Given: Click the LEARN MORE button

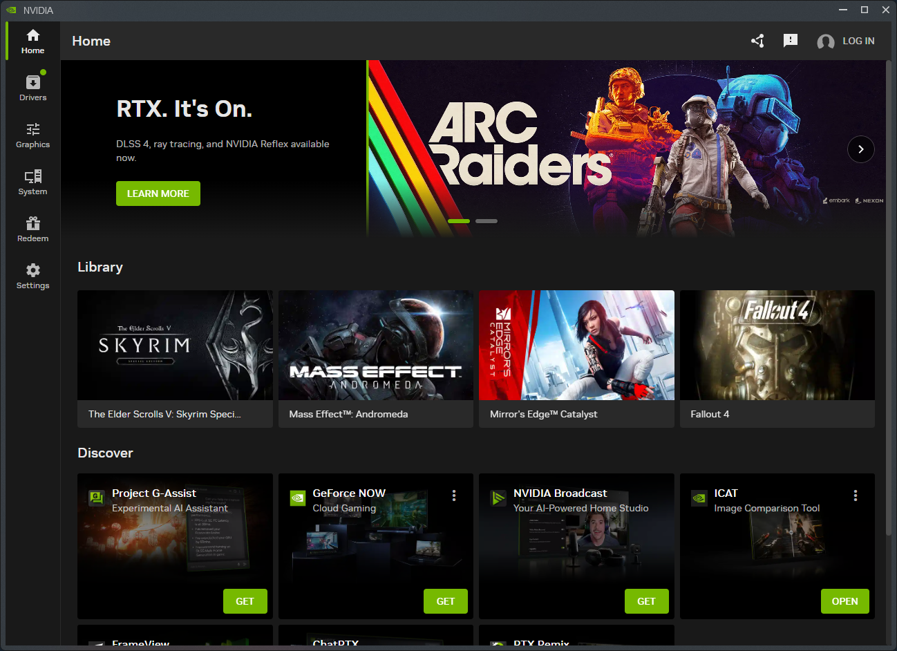Looking at the screenshot, I should pyautogui.click(x=158, y=194).
